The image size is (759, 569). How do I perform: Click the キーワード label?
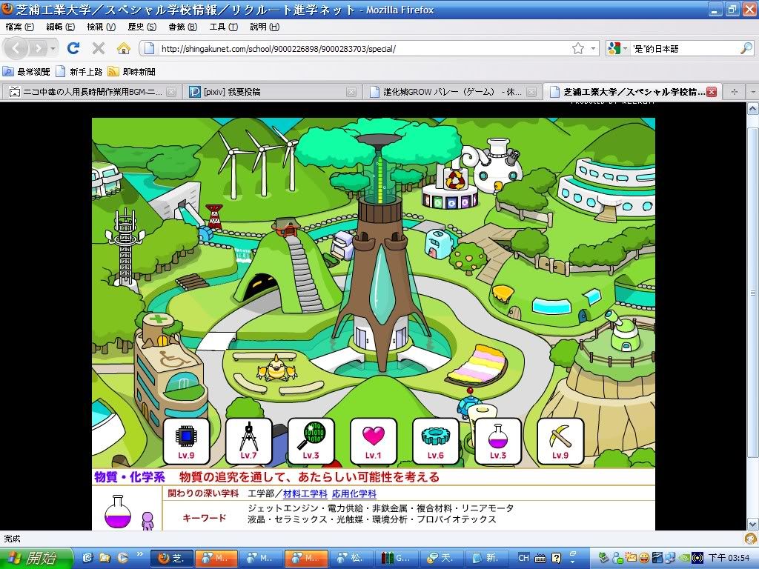[205, 518]
